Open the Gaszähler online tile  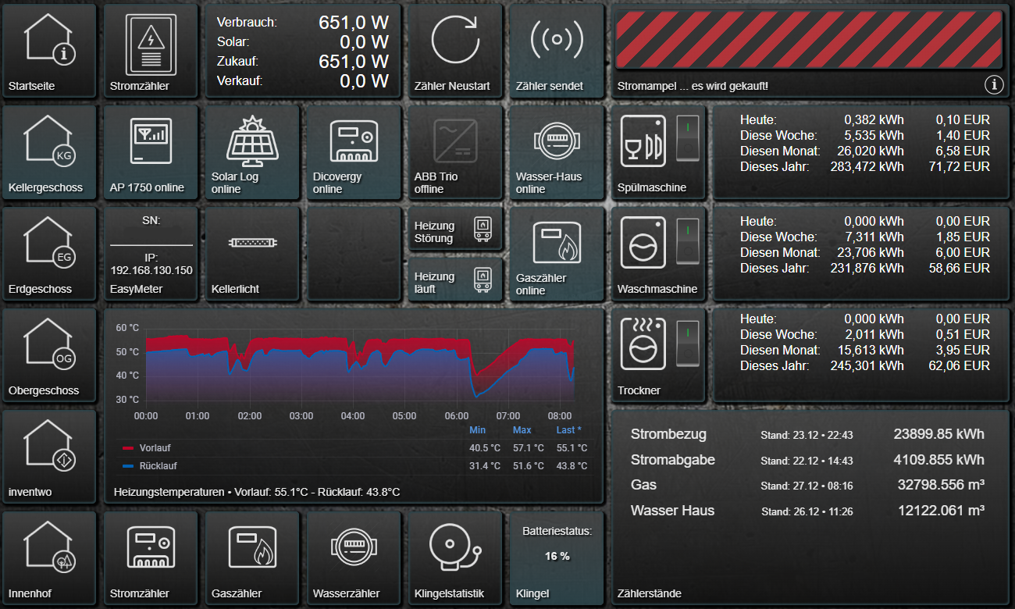557,254
